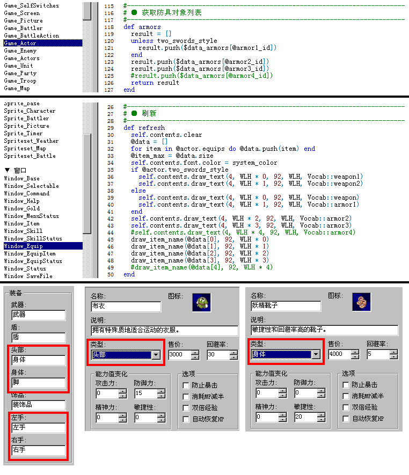Click the 盾 equipment term field
This screenshot has height=475, width=409.
tap(39, 338)
